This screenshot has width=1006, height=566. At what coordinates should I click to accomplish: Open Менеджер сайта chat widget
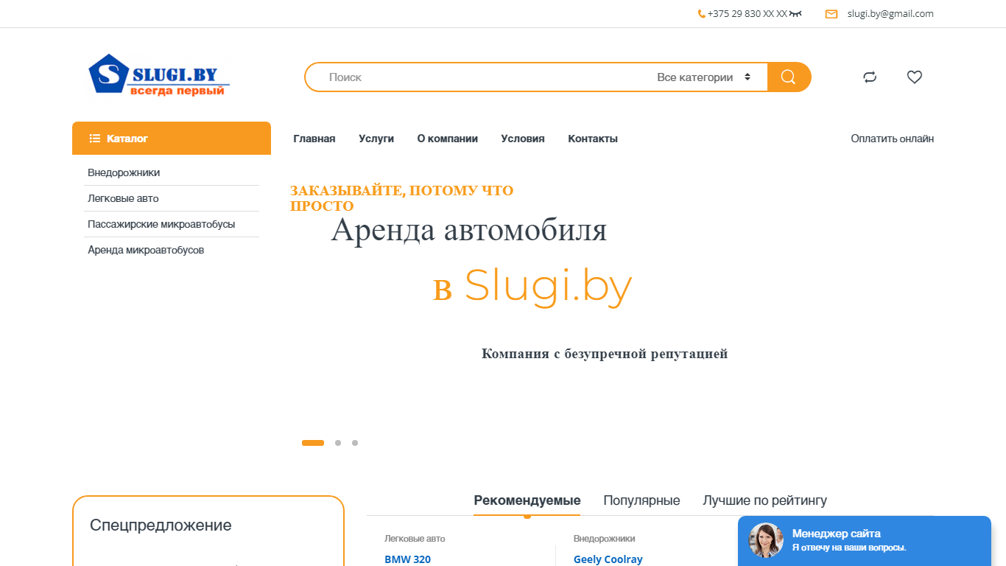pyautogui.click(x=865, y=541)
